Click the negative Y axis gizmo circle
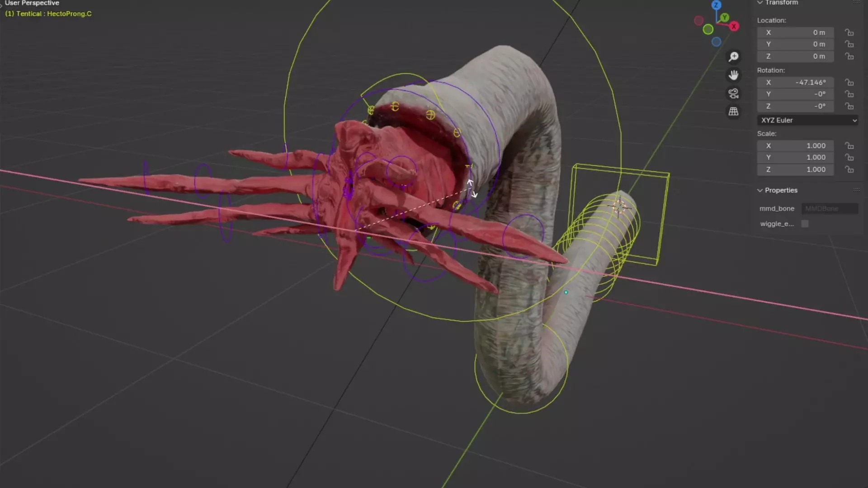Screen dimensions: 868x488 [x=708, y=29]
